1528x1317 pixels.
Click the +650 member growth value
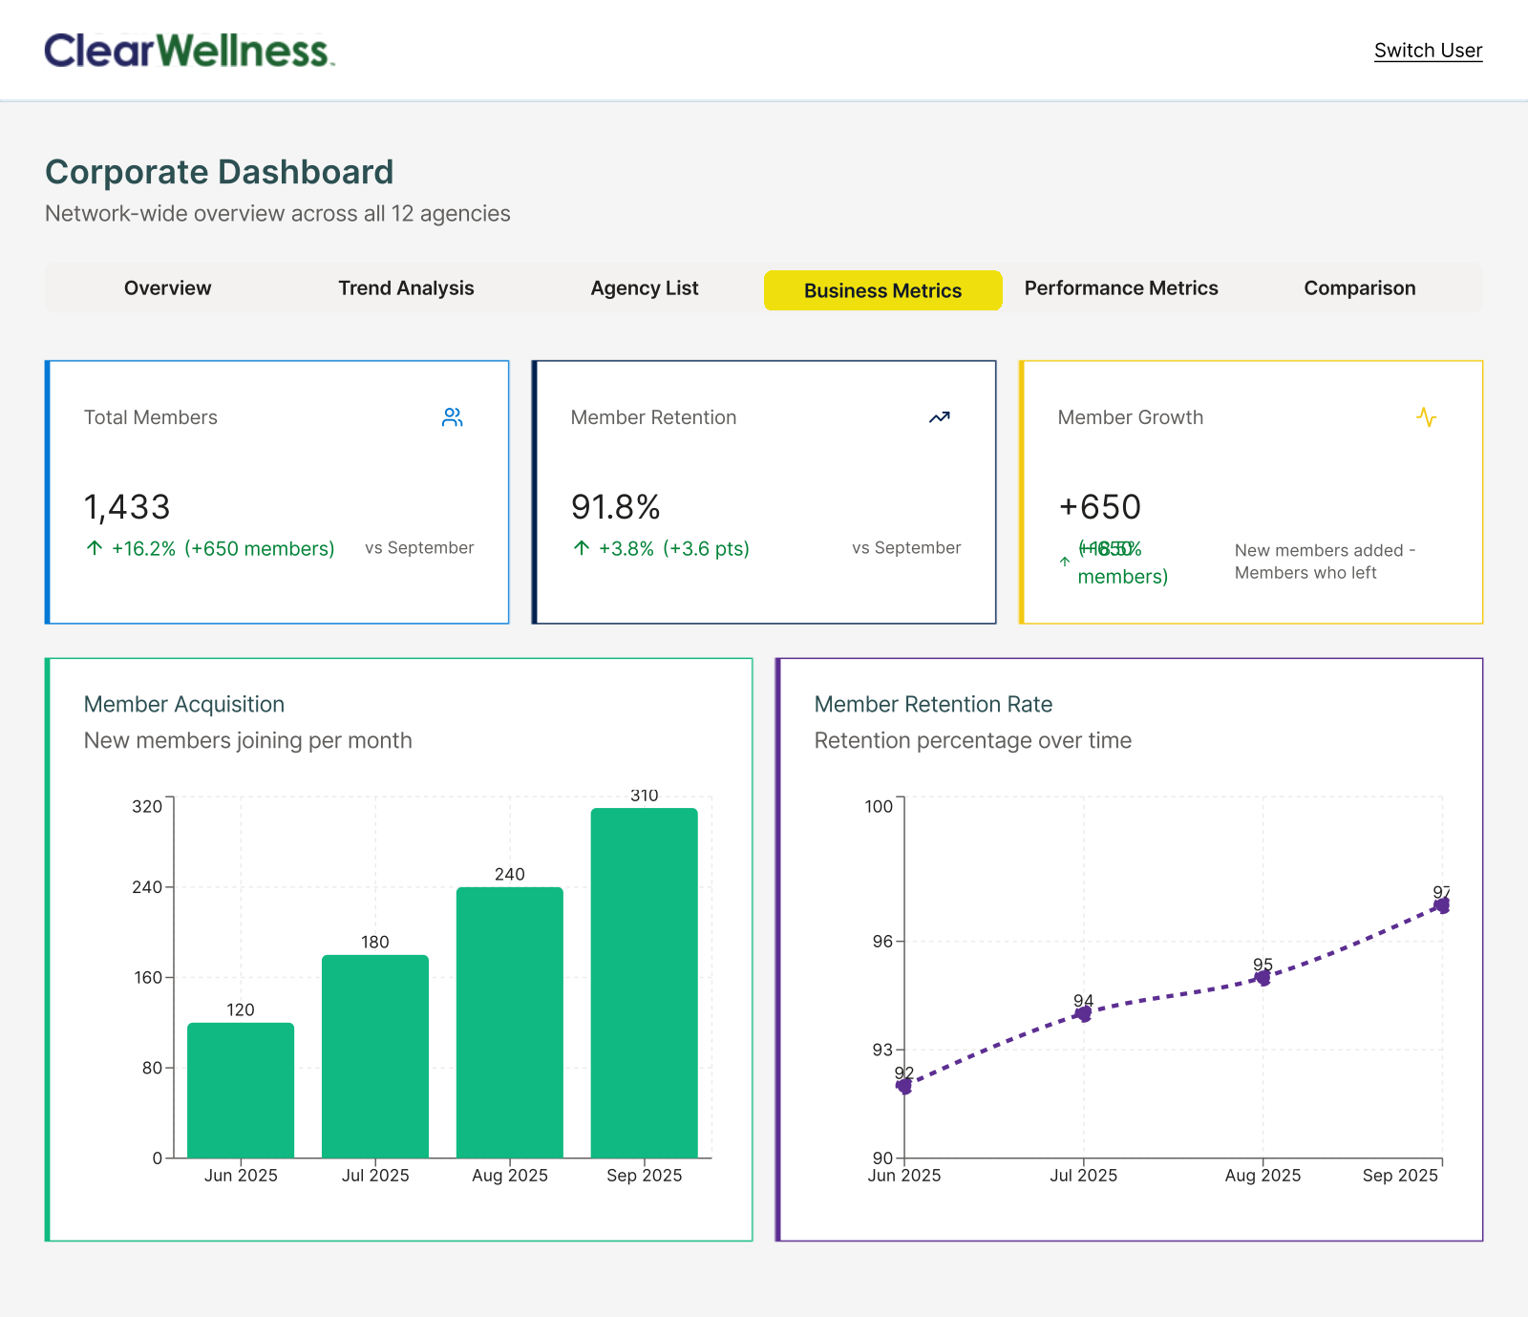click(1100, 507)
